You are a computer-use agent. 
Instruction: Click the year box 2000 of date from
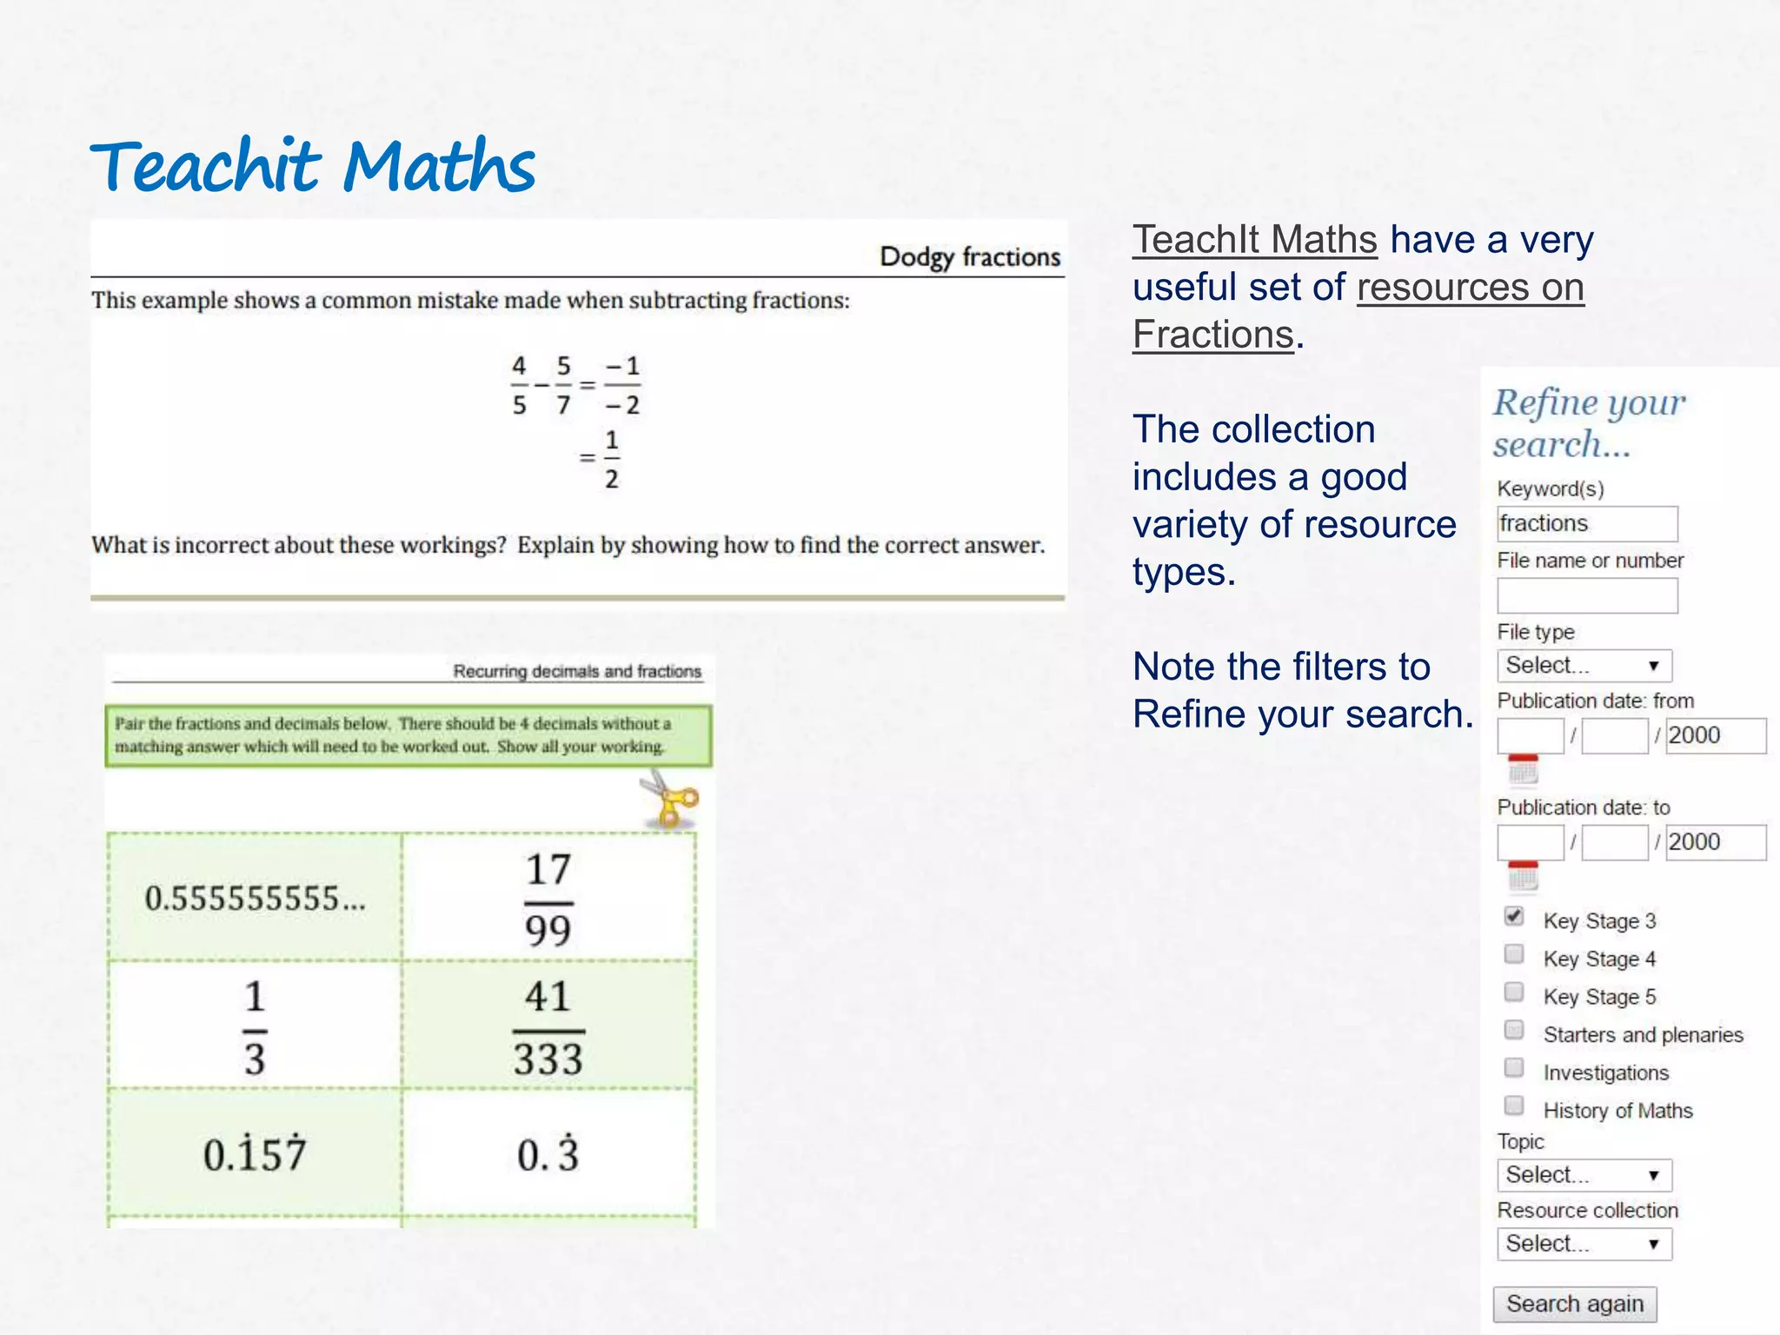coord(1716,735)
